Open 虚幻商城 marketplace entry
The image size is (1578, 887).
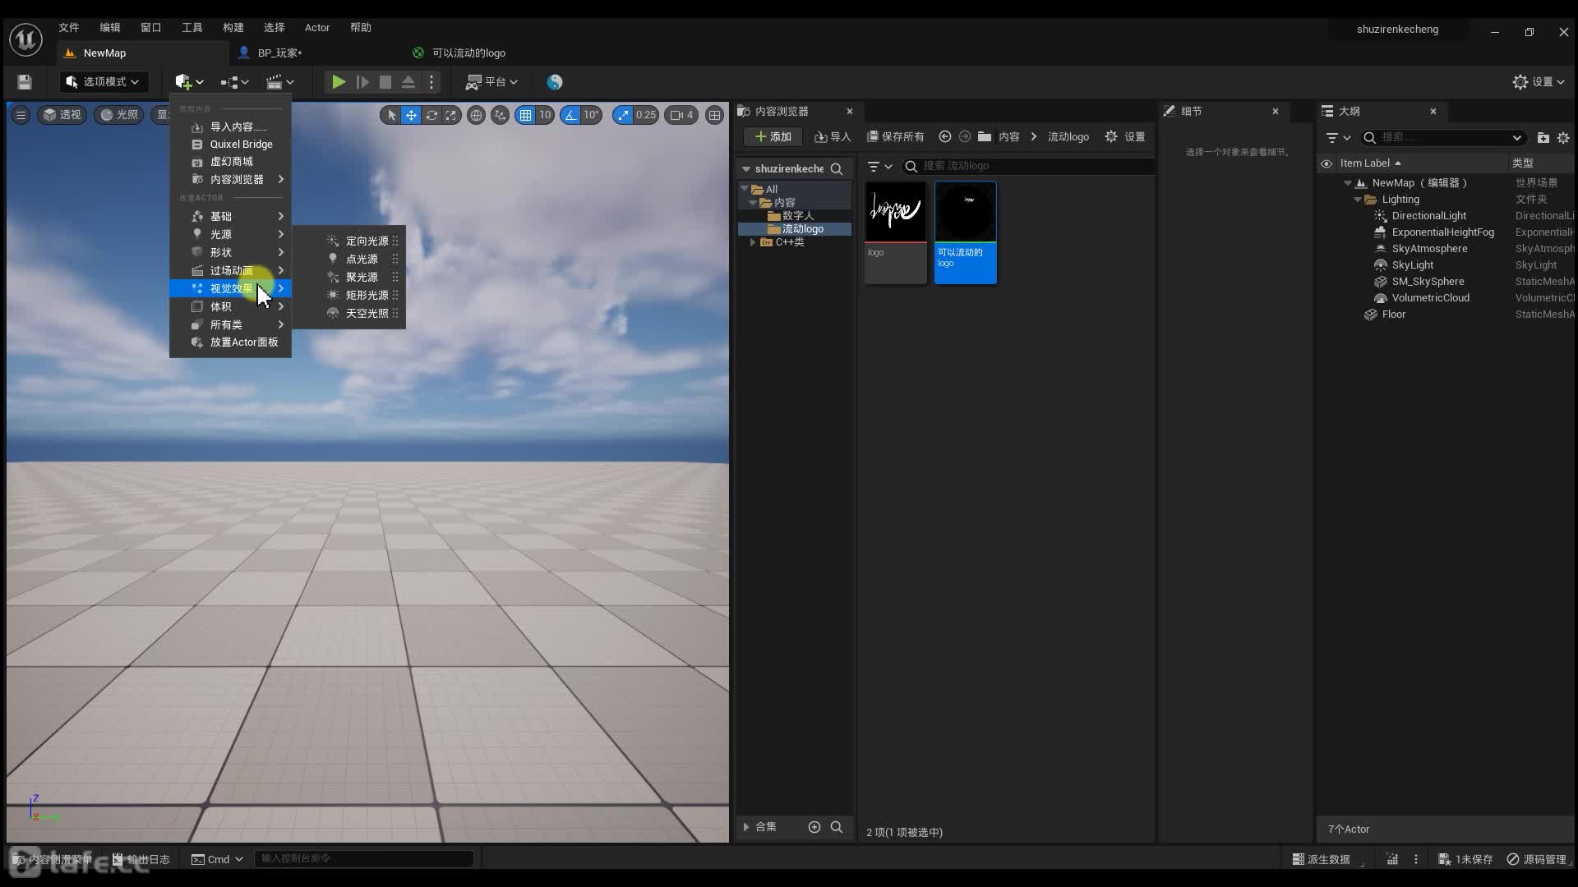(230, 162)
